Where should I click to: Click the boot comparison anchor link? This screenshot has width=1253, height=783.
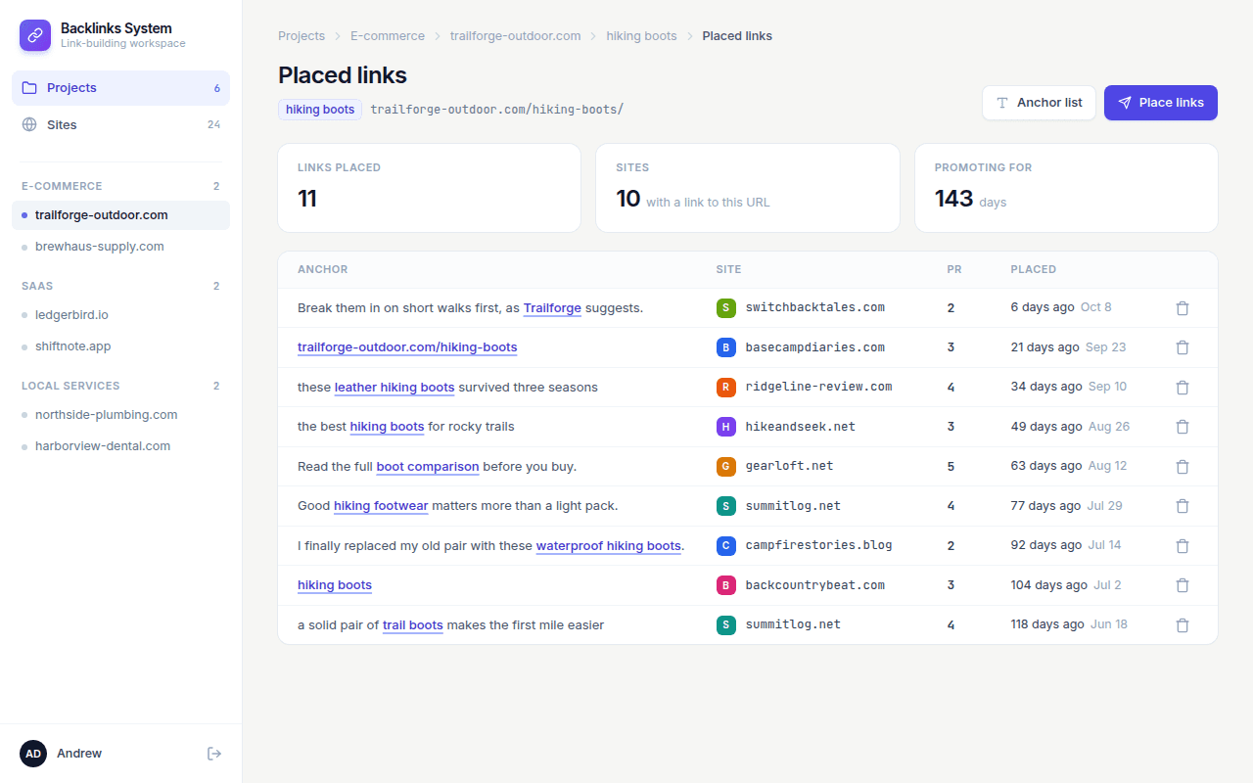coord(428,467)
